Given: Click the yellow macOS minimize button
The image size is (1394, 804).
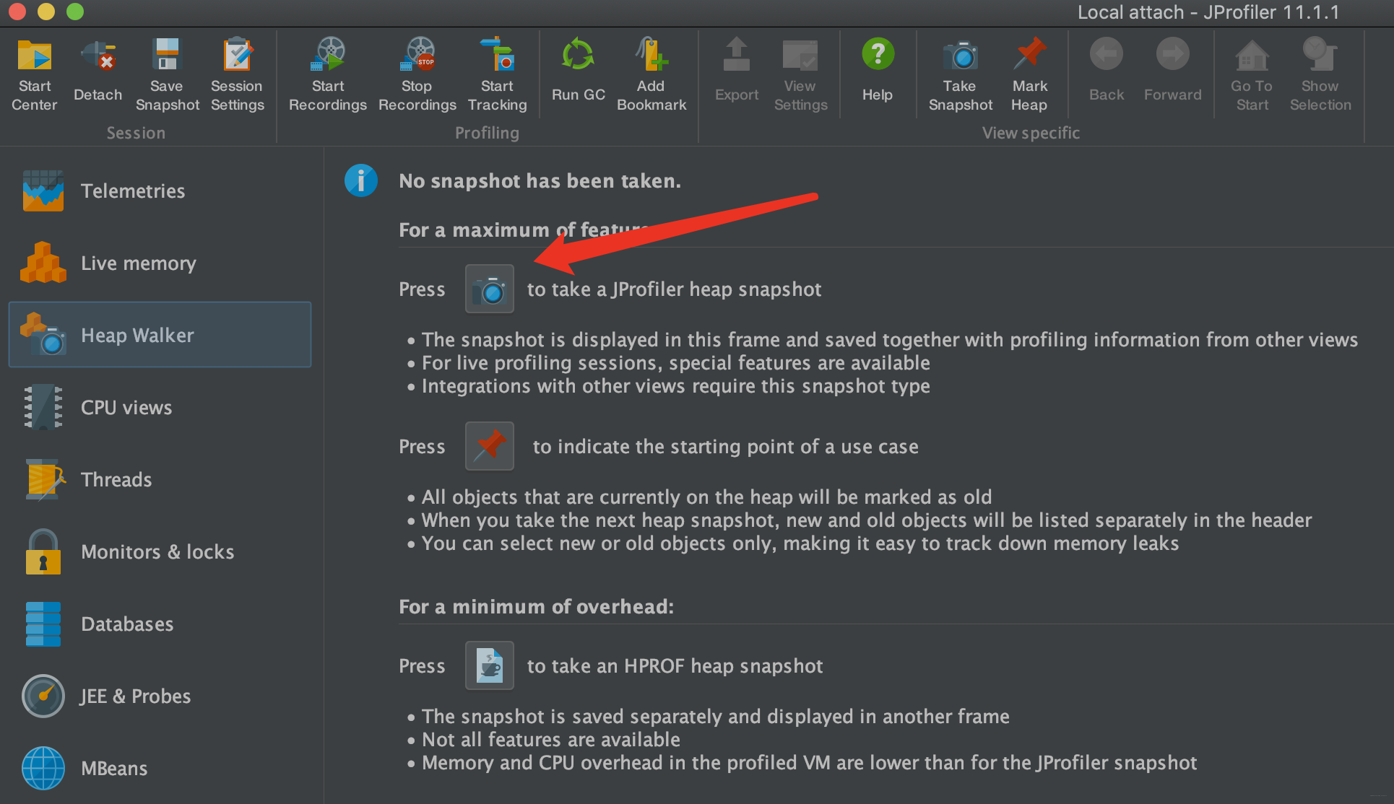Looking at the screenshot, I should pos(46,12).
